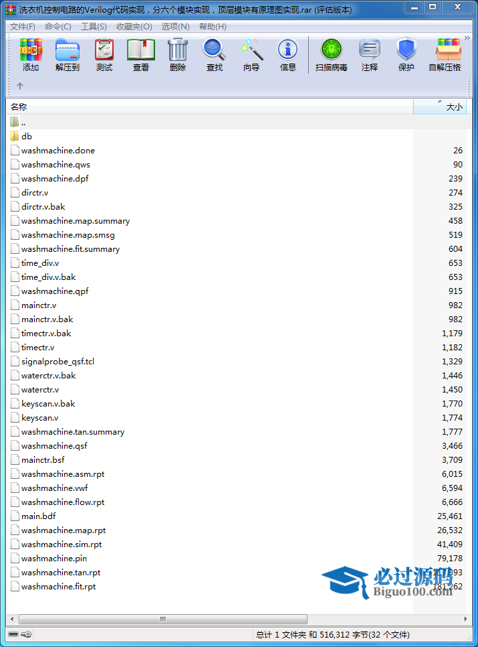Open the File (文件) menu
The image size is (478, 647).
[x=23, y=27]
